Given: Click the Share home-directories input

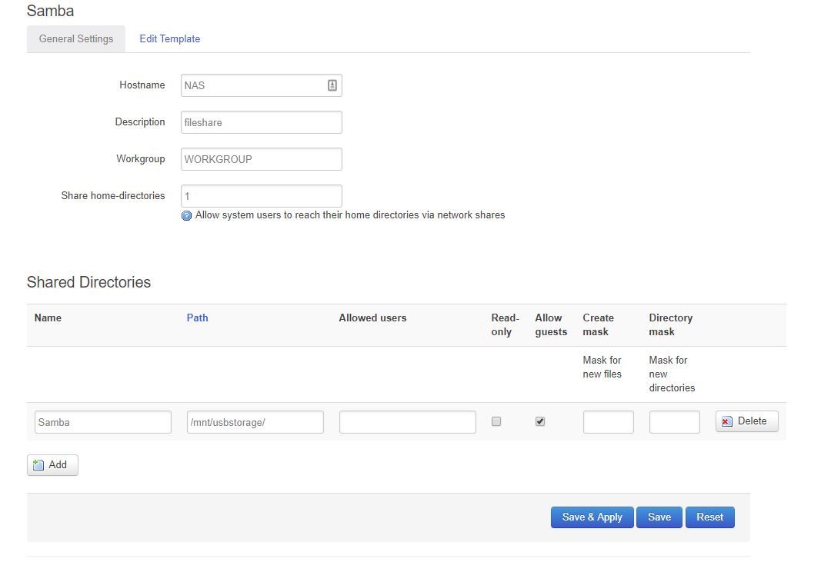Looking at the screenshot, I should [262, 196].
